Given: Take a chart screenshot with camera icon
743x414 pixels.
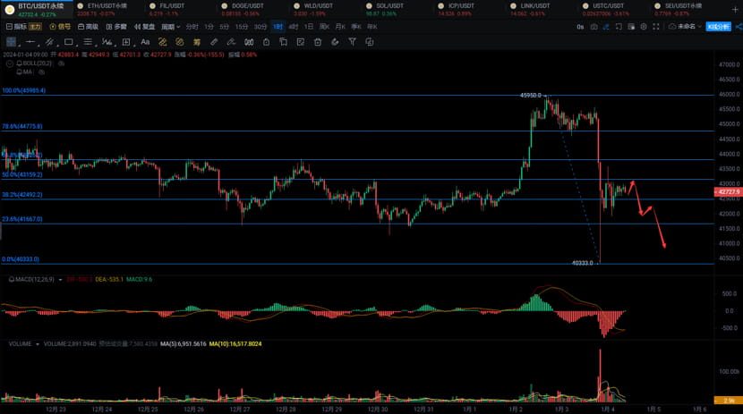Looking at the screenshot, I should pos(594,27).
